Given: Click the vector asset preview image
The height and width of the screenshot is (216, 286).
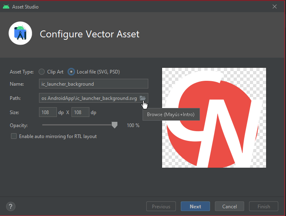Looking at the screenshot, I should click(214, 118).
